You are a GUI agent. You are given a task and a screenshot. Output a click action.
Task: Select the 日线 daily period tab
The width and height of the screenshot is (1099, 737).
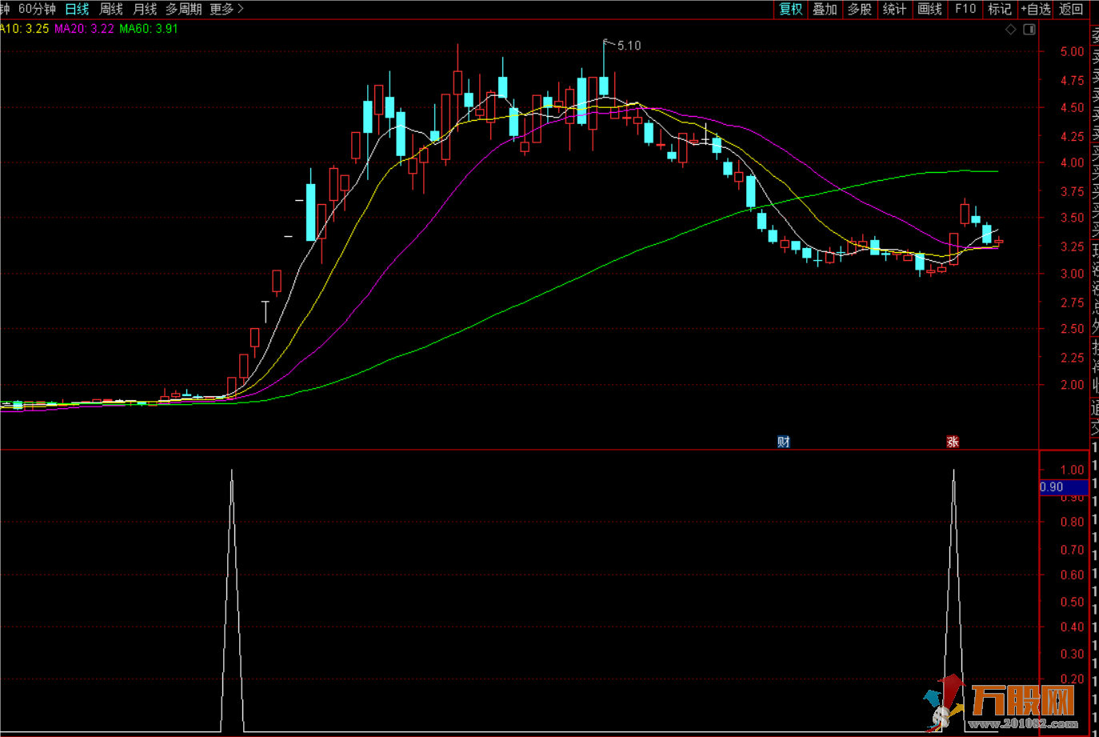pyautogui.click(x=77, y=9)
